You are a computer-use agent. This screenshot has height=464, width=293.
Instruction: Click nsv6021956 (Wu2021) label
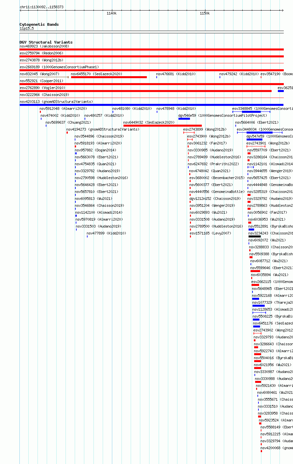point(273,365)
